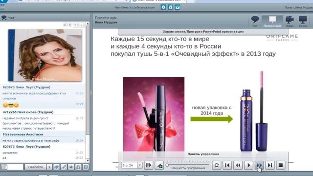Viewport: 313px width, 176px height.
Task: Click the text format T icon above photo
Action: (x=76, y=25)
